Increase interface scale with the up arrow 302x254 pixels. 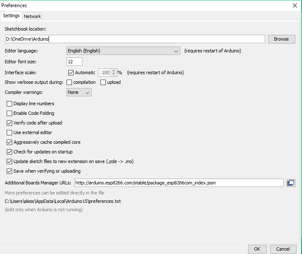pos(114,71)
